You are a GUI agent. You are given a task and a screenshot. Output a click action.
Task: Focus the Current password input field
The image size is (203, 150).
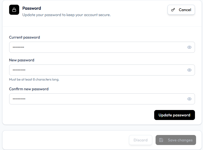click(x=102, y=47)
